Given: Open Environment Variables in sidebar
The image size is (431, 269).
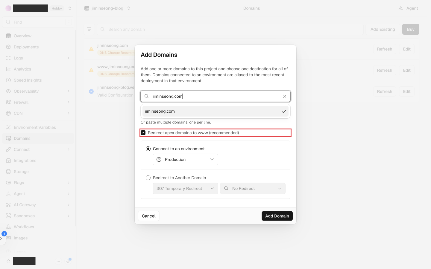Looking at the screenshot, I should (x=35, y=127).
